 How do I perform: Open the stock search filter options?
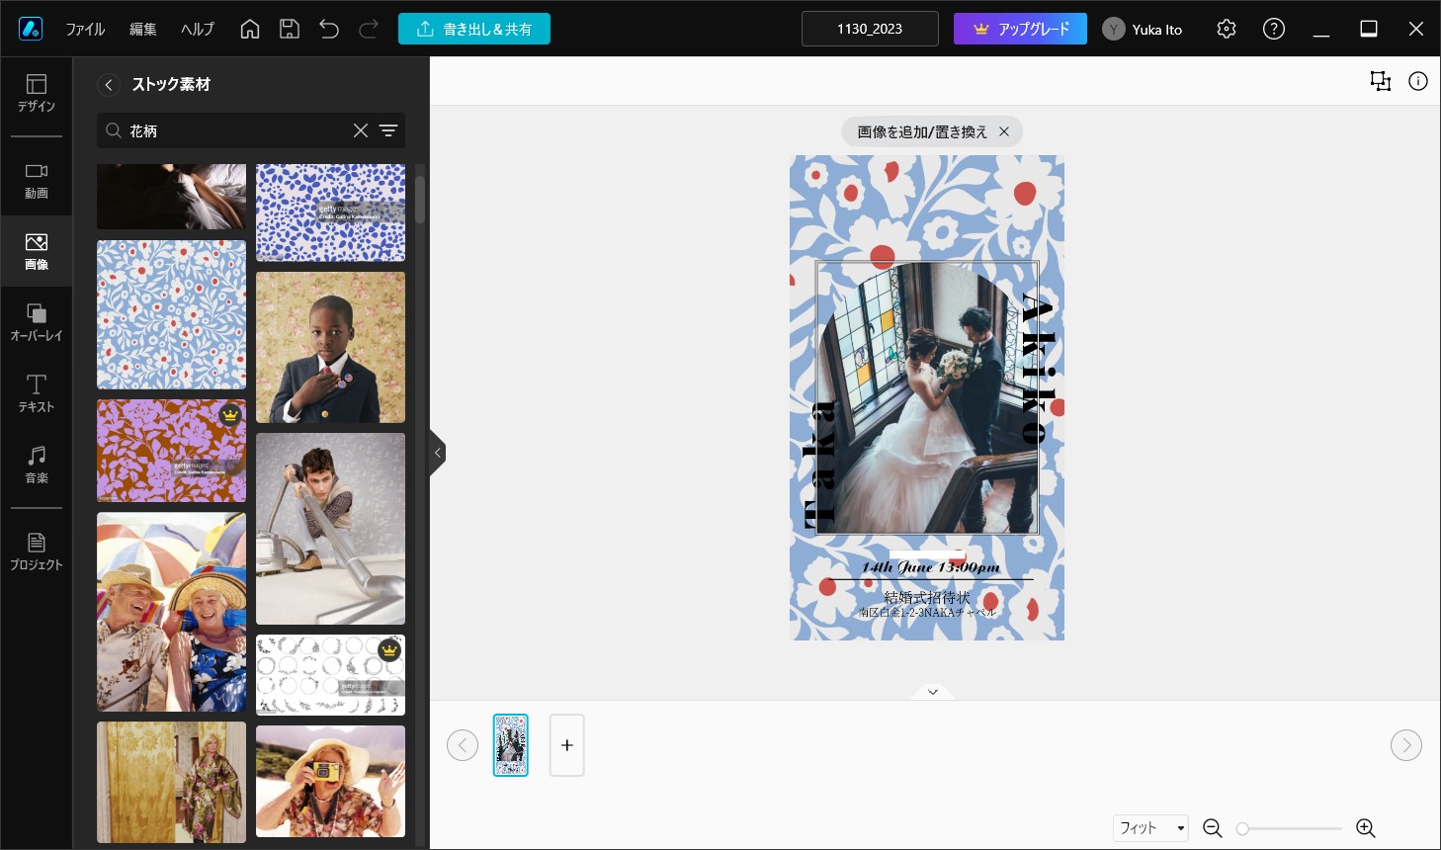pos(388,130)
